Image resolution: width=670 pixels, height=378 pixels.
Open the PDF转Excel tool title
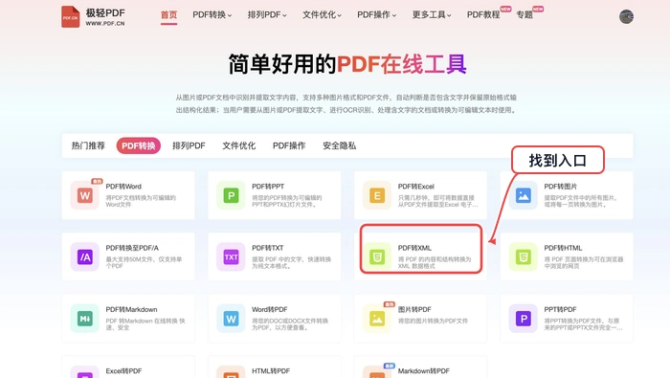tap(415, 187)
